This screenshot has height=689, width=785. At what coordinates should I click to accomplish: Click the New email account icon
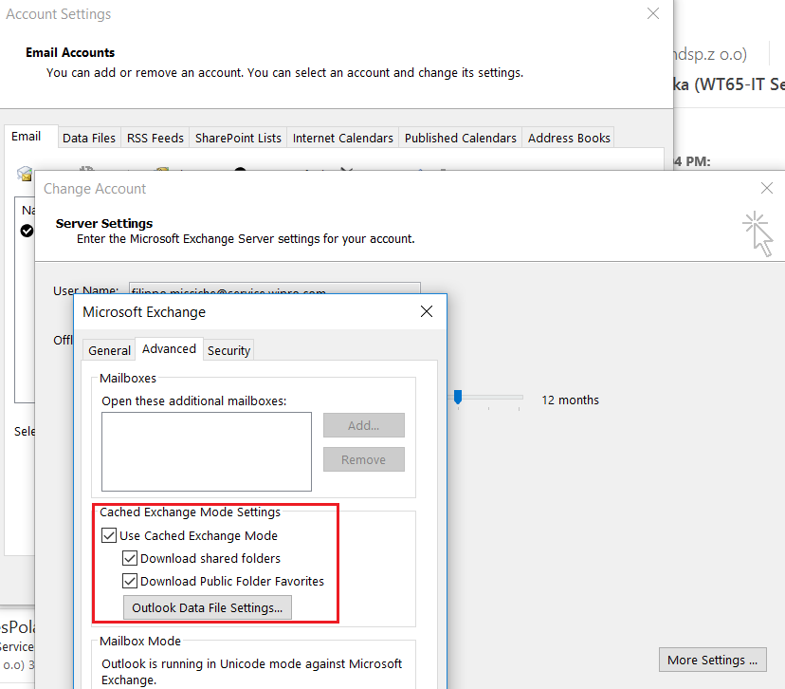[x=25, y=172]
